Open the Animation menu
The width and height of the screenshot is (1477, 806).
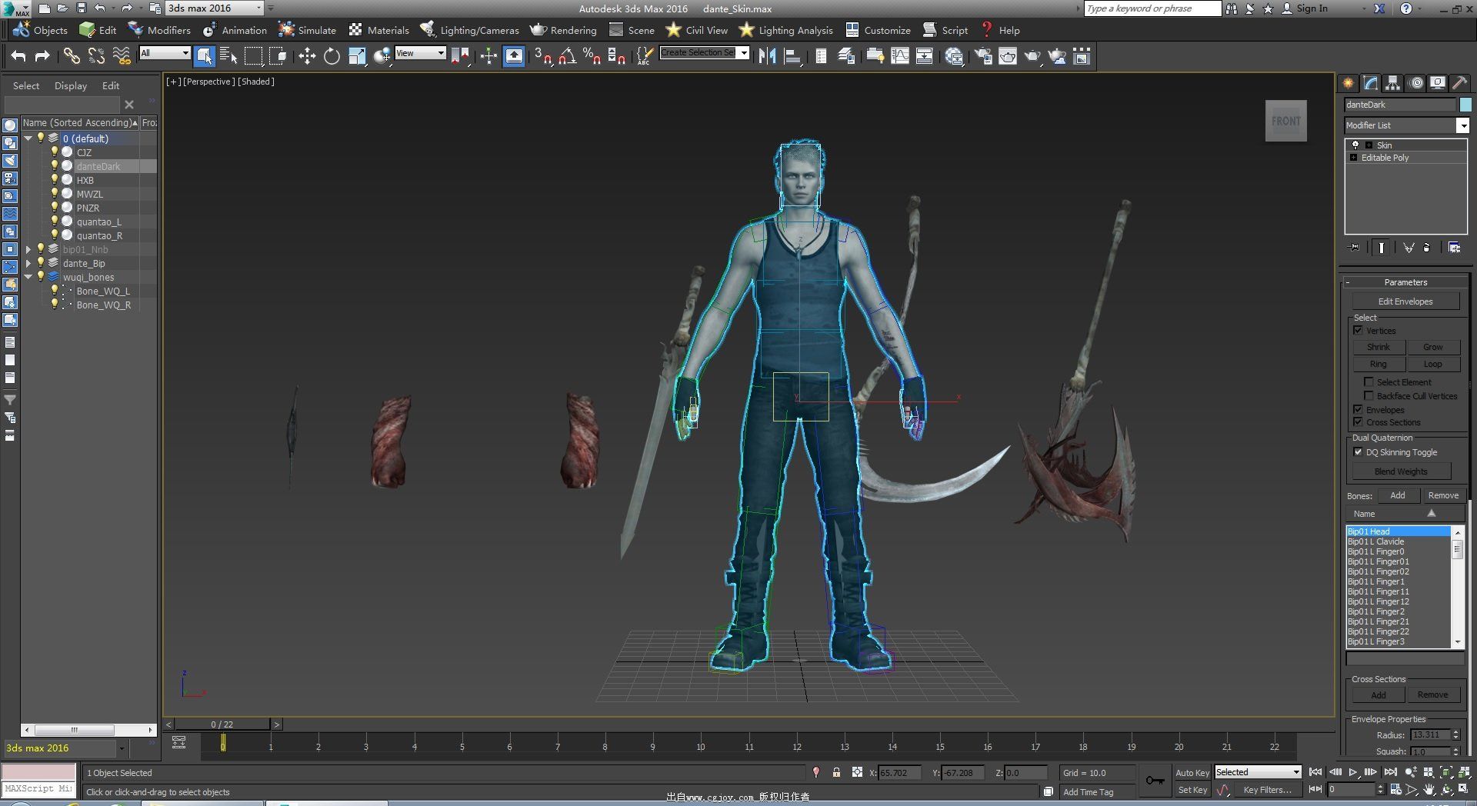pyautogui.click(x=235, y=30)
